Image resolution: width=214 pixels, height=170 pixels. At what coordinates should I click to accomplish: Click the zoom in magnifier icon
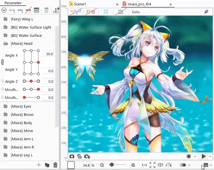[x=133, y=165]
